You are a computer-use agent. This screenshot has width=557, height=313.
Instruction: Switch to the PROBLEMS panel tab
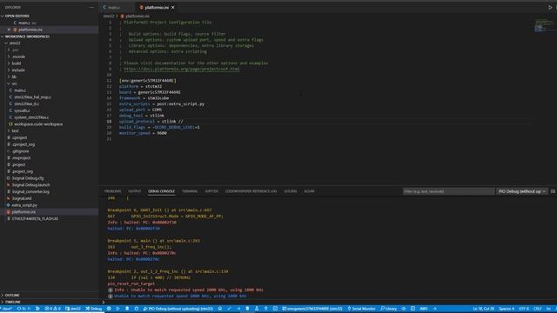click(112, 191)
